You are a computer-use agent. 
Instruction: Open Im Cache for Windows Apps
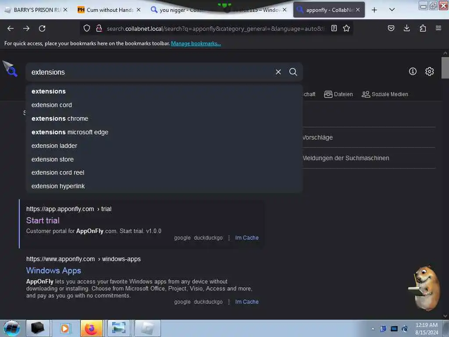247,302
